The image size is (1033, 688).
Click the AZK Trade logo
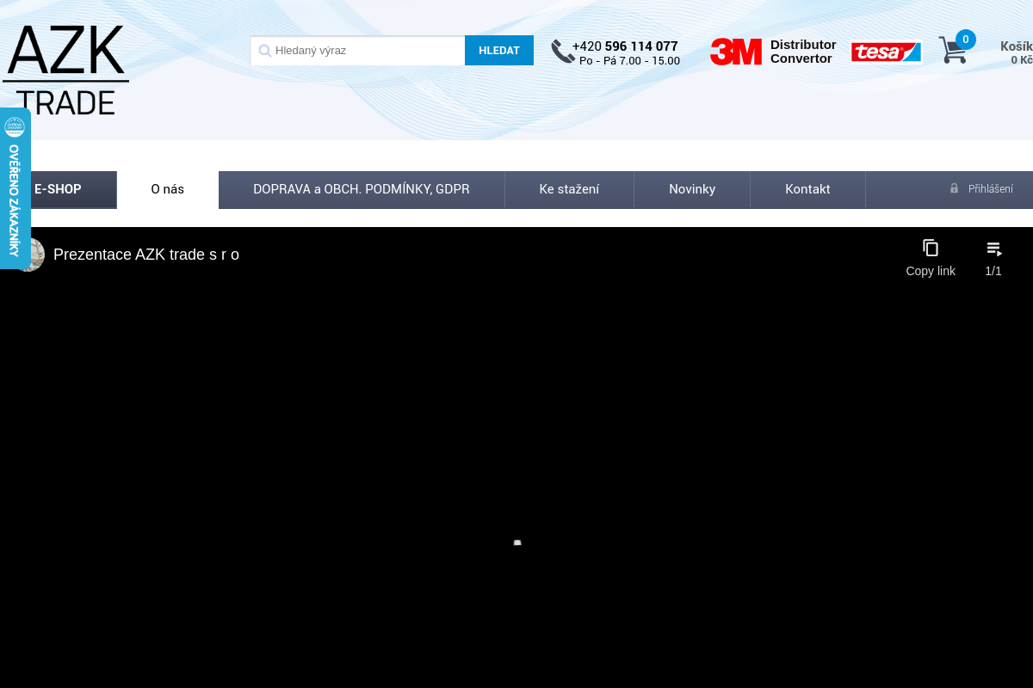(x=65, y=70)
